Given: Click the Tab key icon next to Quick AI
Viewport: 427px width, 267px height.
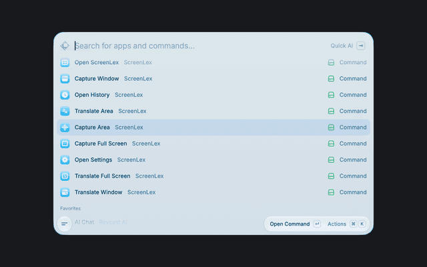Looking at the screenshot, I should click(361, 46).
